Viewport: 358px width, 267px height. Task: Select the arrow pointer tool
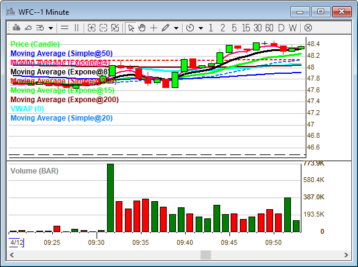(x=131, y=28)
